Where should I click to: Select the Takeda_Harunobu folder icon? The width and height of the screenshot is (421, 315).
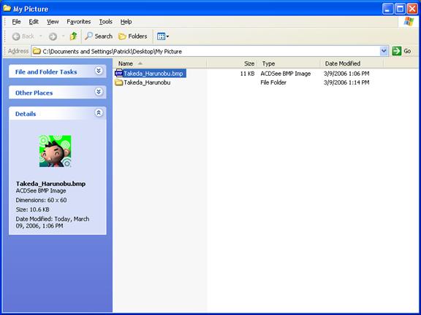pyautogui.click(x=118, y=82)
